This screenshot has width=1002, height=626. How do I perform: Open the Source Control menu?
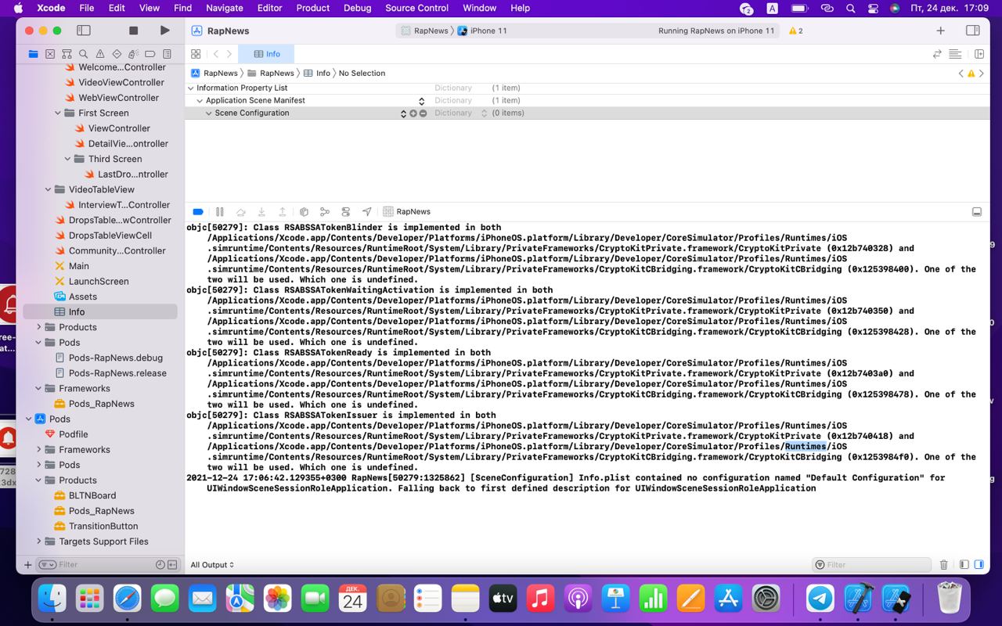click(x=417, y=8)
